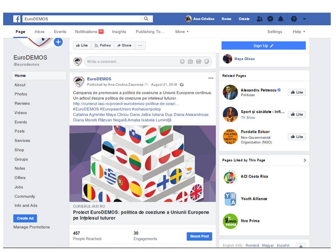This screenshot has width=336, height=252.
Task: Like the Sport și sănătate page
Action: point(297,114)
